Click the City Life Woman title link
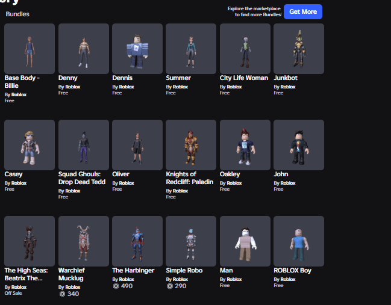Image resolution: width=391 pixels, height=305 pixels. (x=244, y=78)
